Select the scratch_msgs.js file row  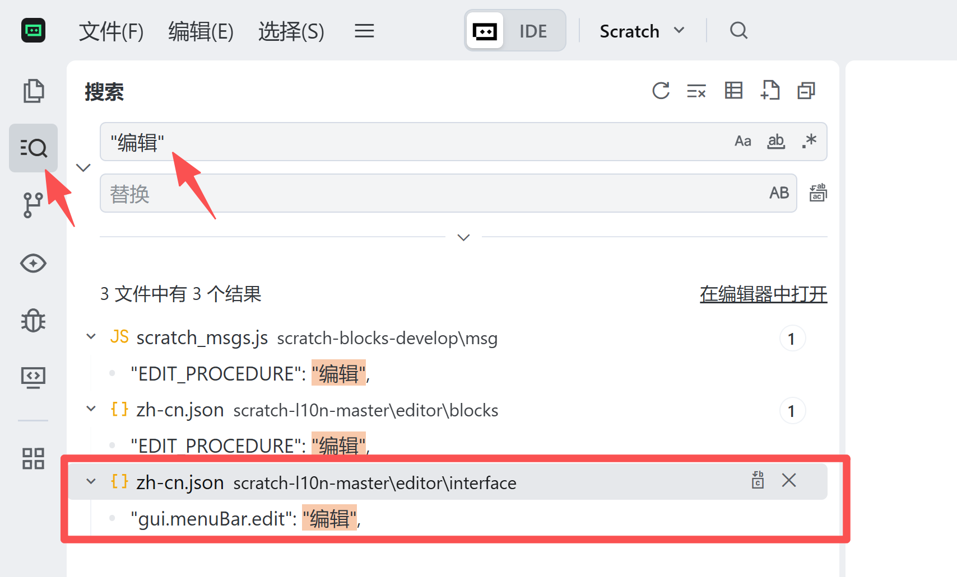[x=447, y=338]
